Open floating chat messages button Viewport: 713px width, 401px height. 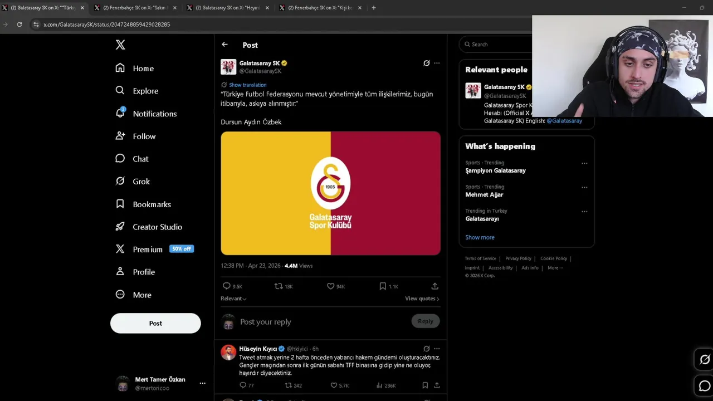point(704,386)
